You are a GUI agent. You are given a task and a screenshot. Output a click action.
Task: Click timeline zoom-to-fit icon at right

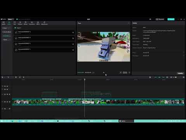pyautogui.click(x=184, y=77)
